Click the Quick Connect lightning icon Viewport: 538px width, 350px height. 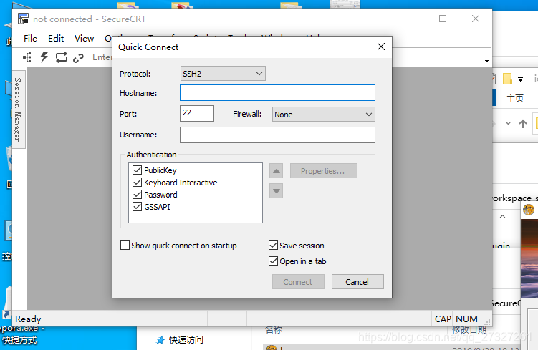point(44,57)
